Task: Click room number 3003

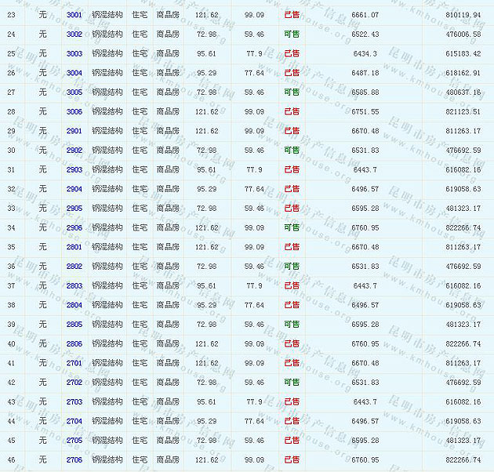Action: click(x=74, y=53)
